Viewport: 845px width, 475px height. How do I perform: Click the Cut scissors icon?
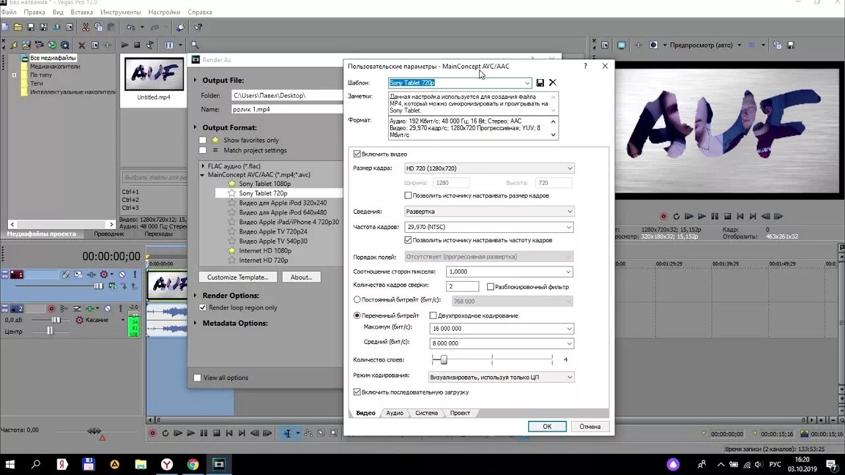[86, 27]
